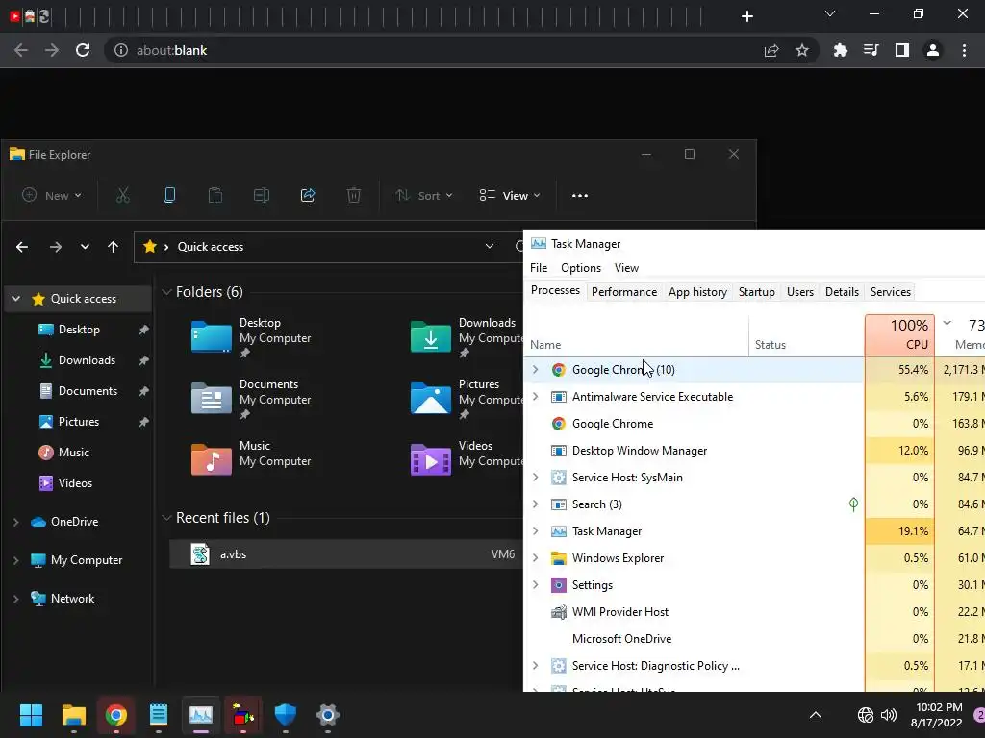Open the Sort dropdown in File Explorer
The width and height of the screenshot is (985, 738).
(x=424, y=196)
